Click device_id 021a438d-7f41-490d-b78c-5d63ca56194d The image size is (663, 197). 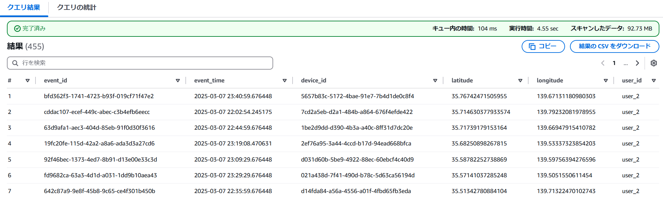(x=358, y=175)
